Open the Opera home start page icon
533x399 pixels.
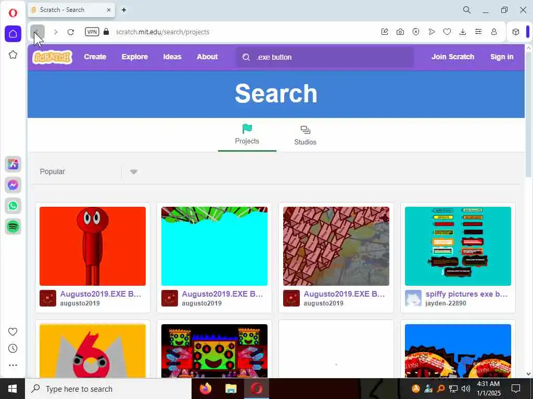coord(13,34)
